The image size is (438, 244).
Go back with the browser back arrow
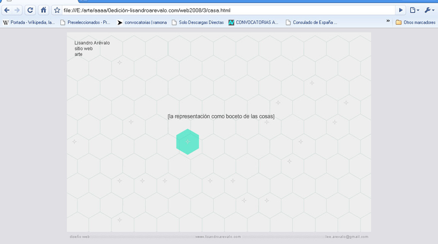[x=7, y=10]
